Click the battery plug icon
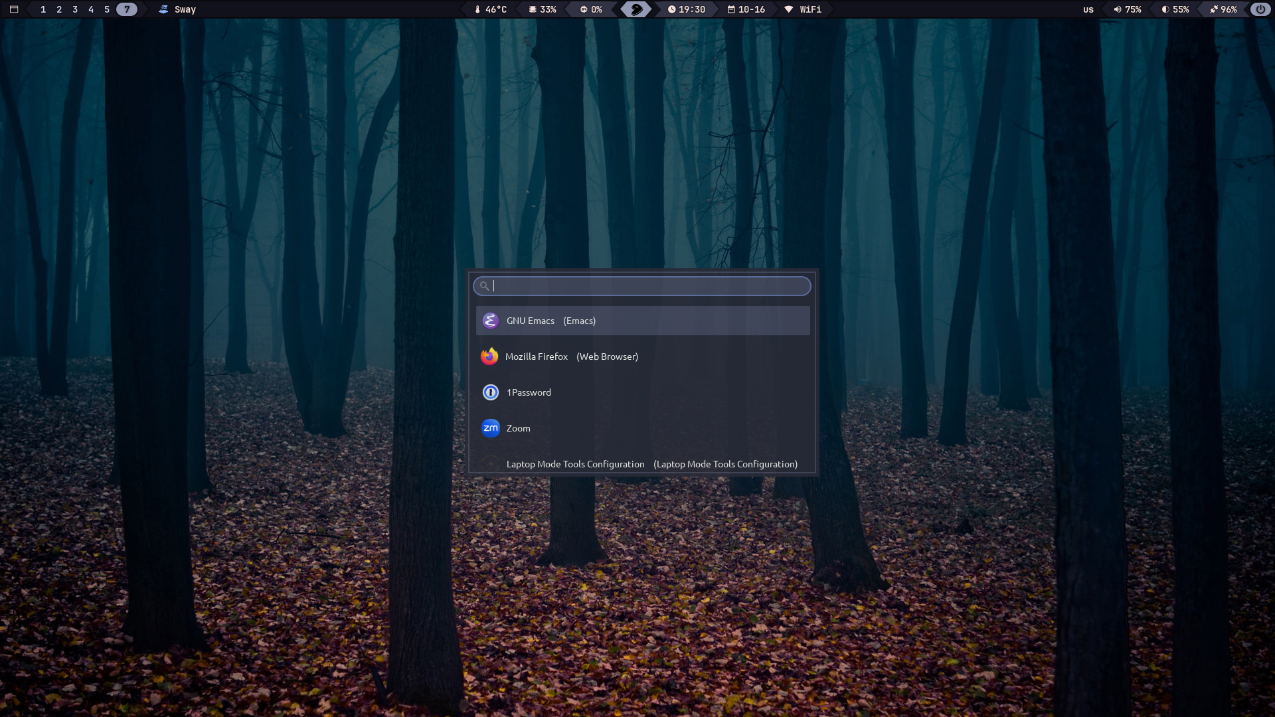The height and width of the screenshot is (717, 1275). 1214,9
